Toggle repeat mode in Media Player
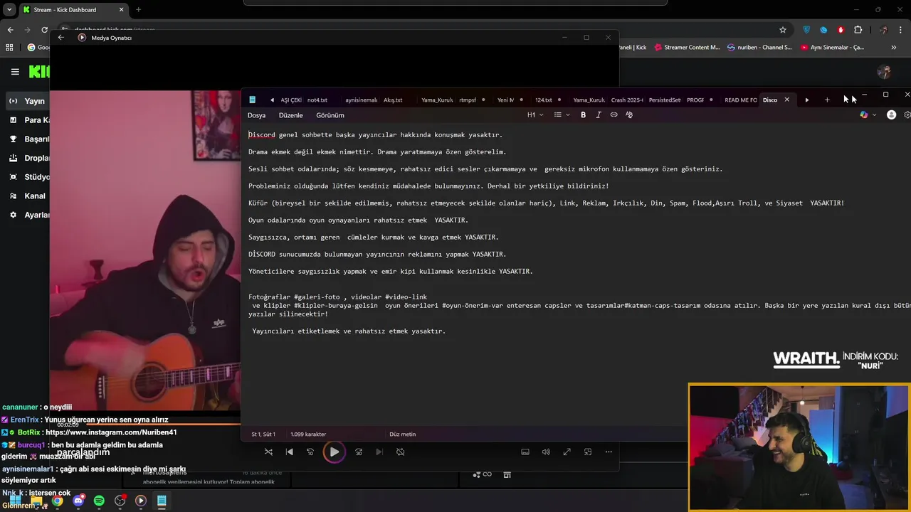911x512 pixels. click(x=401, y=452)
